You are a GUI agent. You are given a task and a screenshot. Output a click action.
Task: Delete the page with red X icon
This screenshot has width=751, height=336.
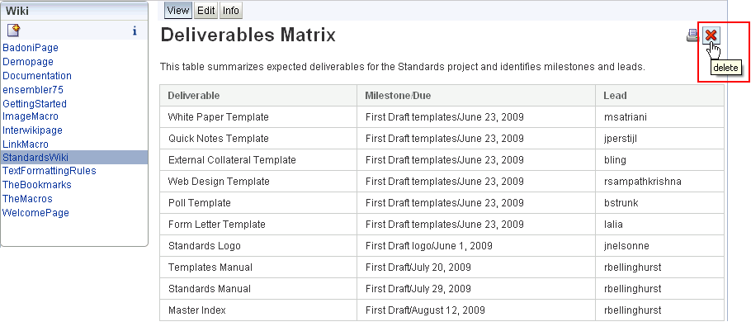(x=711, y=35)
